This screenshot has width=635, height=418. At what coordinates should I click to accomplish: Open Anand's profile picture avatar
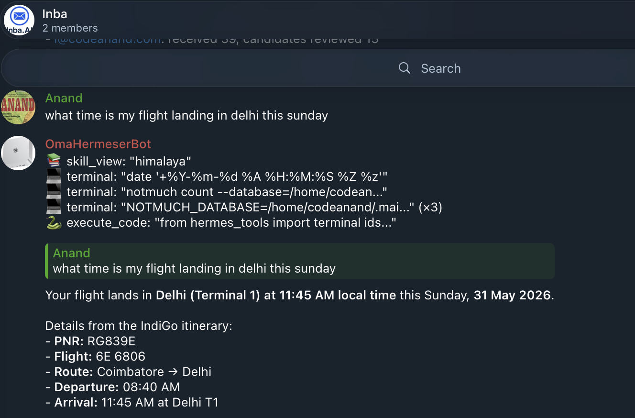pos(19,107)
